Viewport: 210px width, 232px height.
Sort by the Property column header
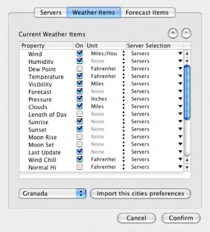(x=47, y=46)
